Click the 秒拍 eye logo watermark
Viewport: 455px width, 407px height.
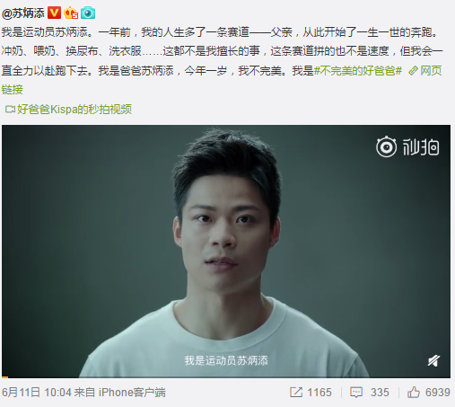(x=386, y=146)
